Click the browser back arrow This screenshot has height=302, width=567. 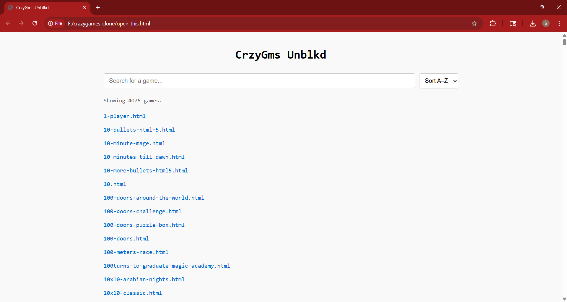point(8,23)
